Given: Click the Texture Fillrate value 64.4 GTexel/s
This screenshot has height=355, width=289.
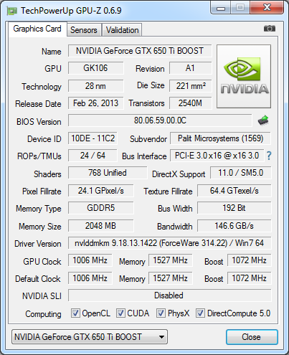Looking at the screenshot, I should tap(234, 191).
